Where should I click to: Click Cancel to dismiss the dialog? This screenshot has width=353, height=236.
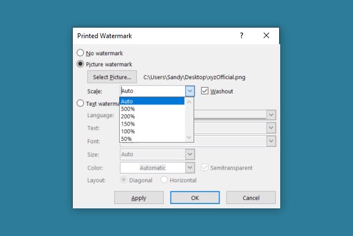[x=251, y=198]
